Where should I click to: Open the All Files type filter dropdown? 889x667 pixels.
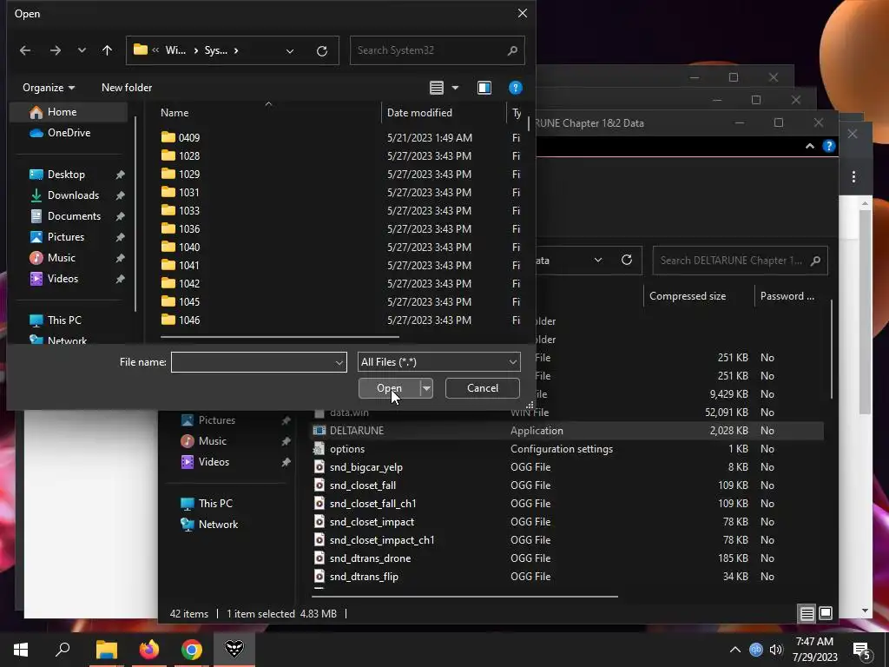pos(438,362)
